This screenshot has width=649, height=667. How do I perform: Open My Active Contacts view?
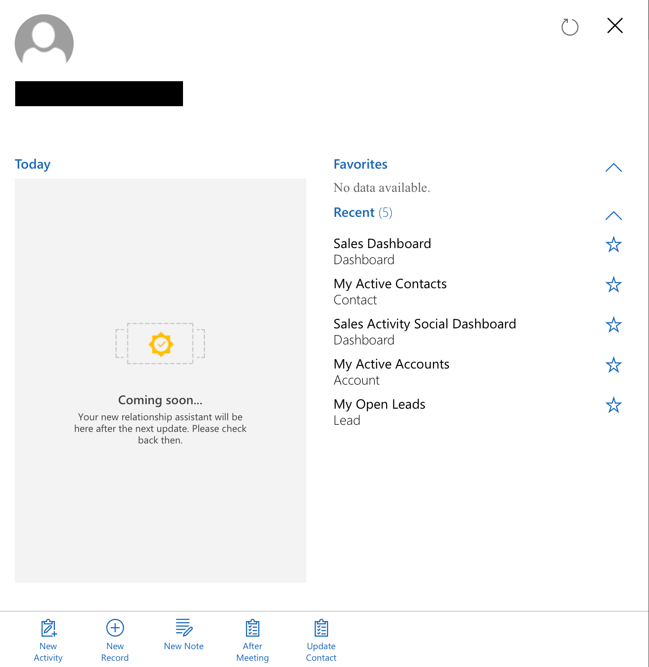point(390,291)
